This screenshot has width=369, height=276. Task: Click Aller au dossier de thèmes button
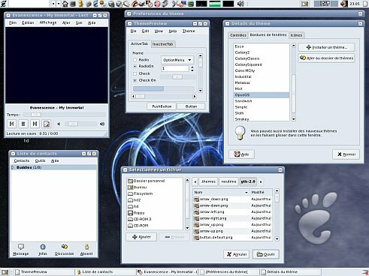(326, 58)
